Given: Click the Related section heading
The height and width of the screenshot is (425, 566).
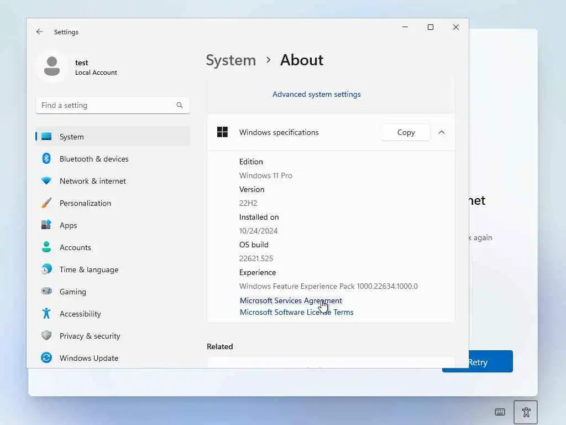Looking at the screenshot, I should 219,346.
